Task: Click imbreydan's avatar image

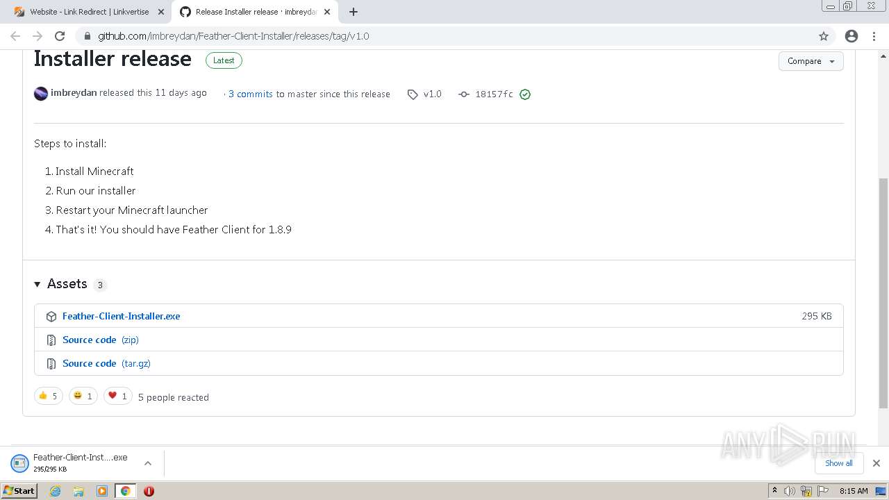Action: point(41,93)
